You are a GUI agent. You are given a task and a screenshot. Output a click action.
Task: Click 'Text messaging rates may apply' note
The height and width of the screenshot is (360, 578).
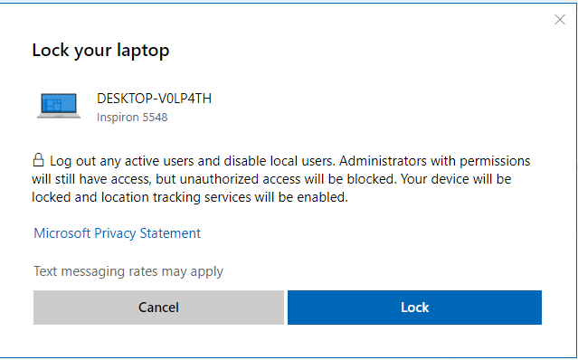coord(128,271)
